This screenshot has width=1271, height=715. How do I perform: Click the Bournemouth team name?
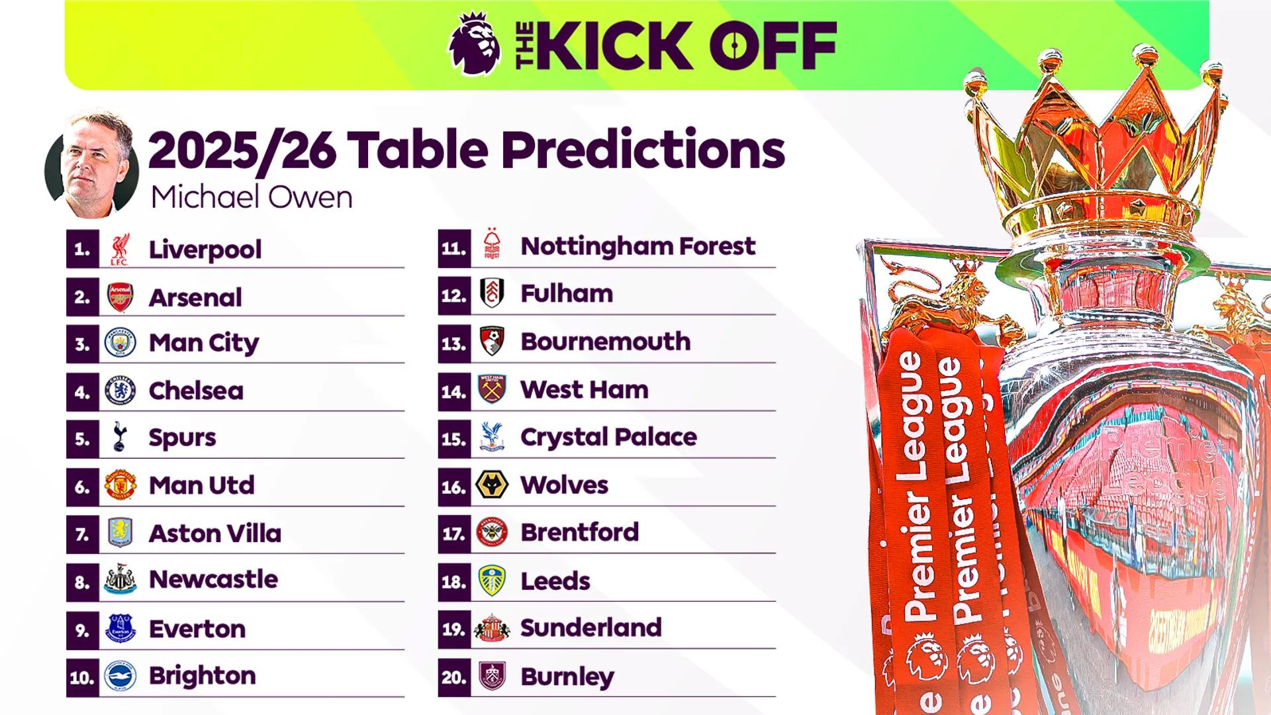(x=605, y=342)
